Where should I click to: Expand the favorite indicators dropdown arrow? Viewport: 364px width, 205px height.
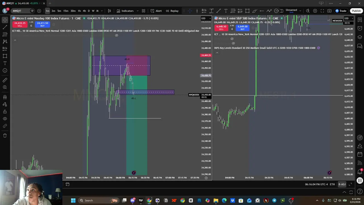pos(138,11)
